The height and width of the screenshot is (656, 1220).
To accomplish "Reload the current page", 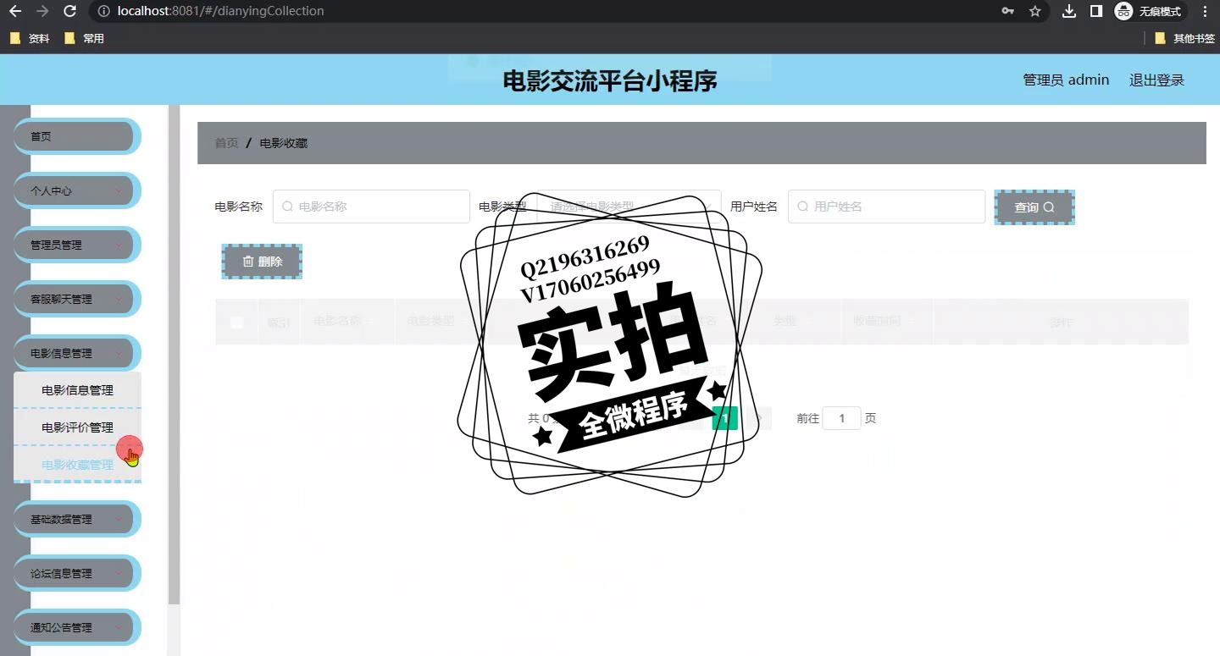I will [70, 12].
